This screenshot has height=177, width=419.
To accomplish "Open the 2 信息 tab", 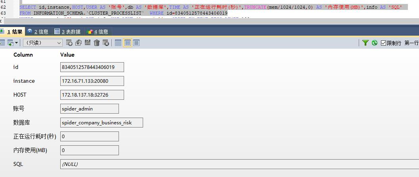I will [38, 32].
